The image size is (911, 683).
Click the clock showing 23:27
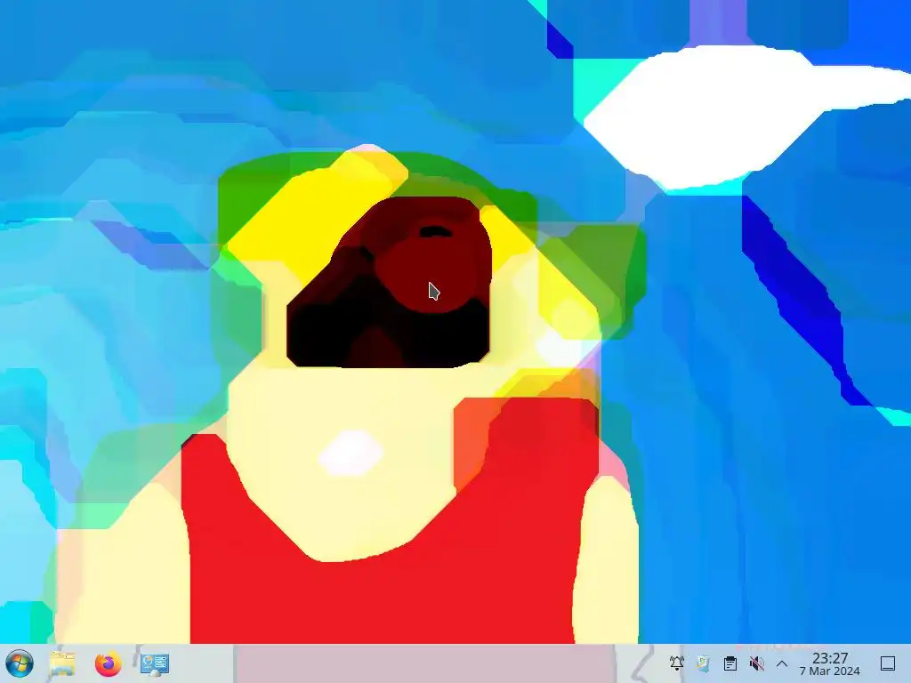coord(830,663)
